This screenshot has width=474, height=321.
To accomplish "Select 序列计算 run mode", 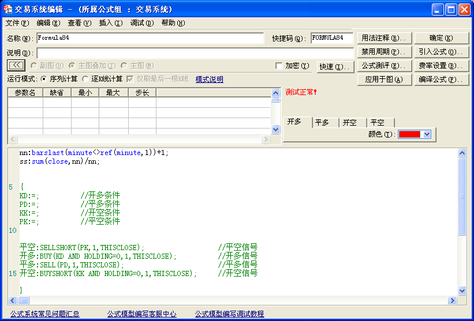I will 44,79.
